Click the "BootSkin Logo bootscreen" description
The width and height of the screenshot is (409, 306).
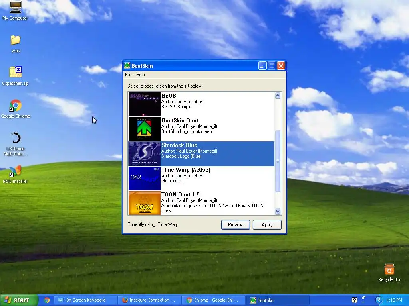point(187,131)
